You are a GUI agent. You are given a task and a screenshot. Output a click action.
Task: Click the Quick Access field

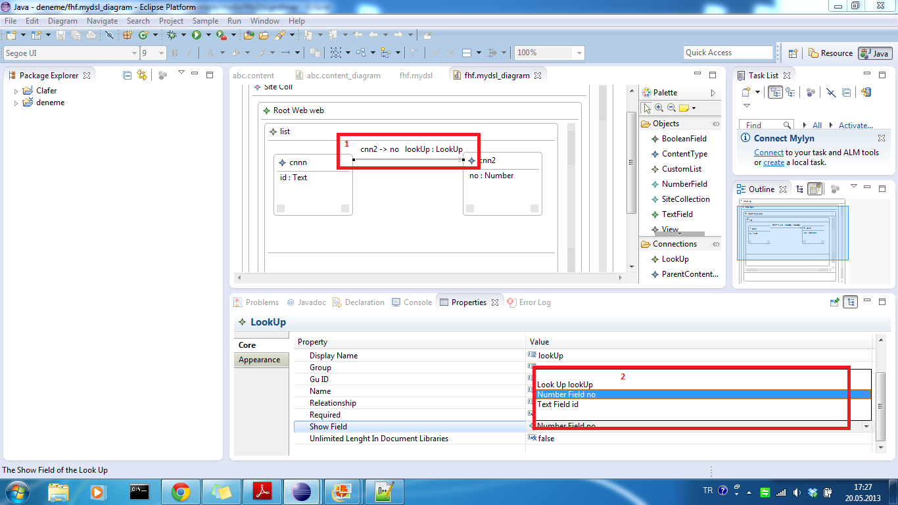pyautogui.click(x=728, y=53)
